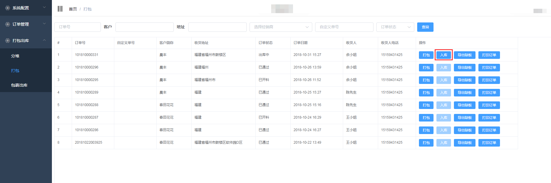Click the 打包出库 menu label

coord(21,41)
